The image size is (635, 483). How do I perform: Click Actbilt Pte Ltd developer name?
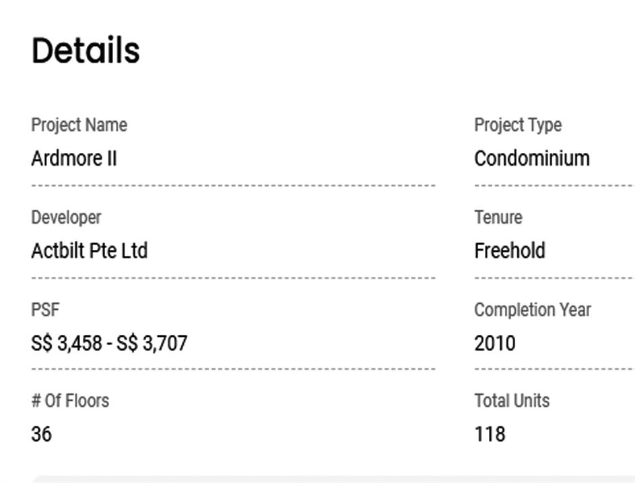click(x=89, y=251)
